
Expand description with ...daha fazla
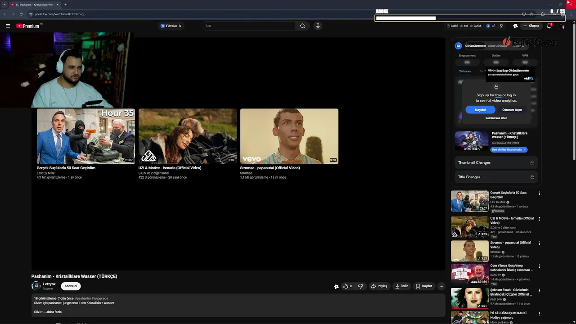[53, 312]
